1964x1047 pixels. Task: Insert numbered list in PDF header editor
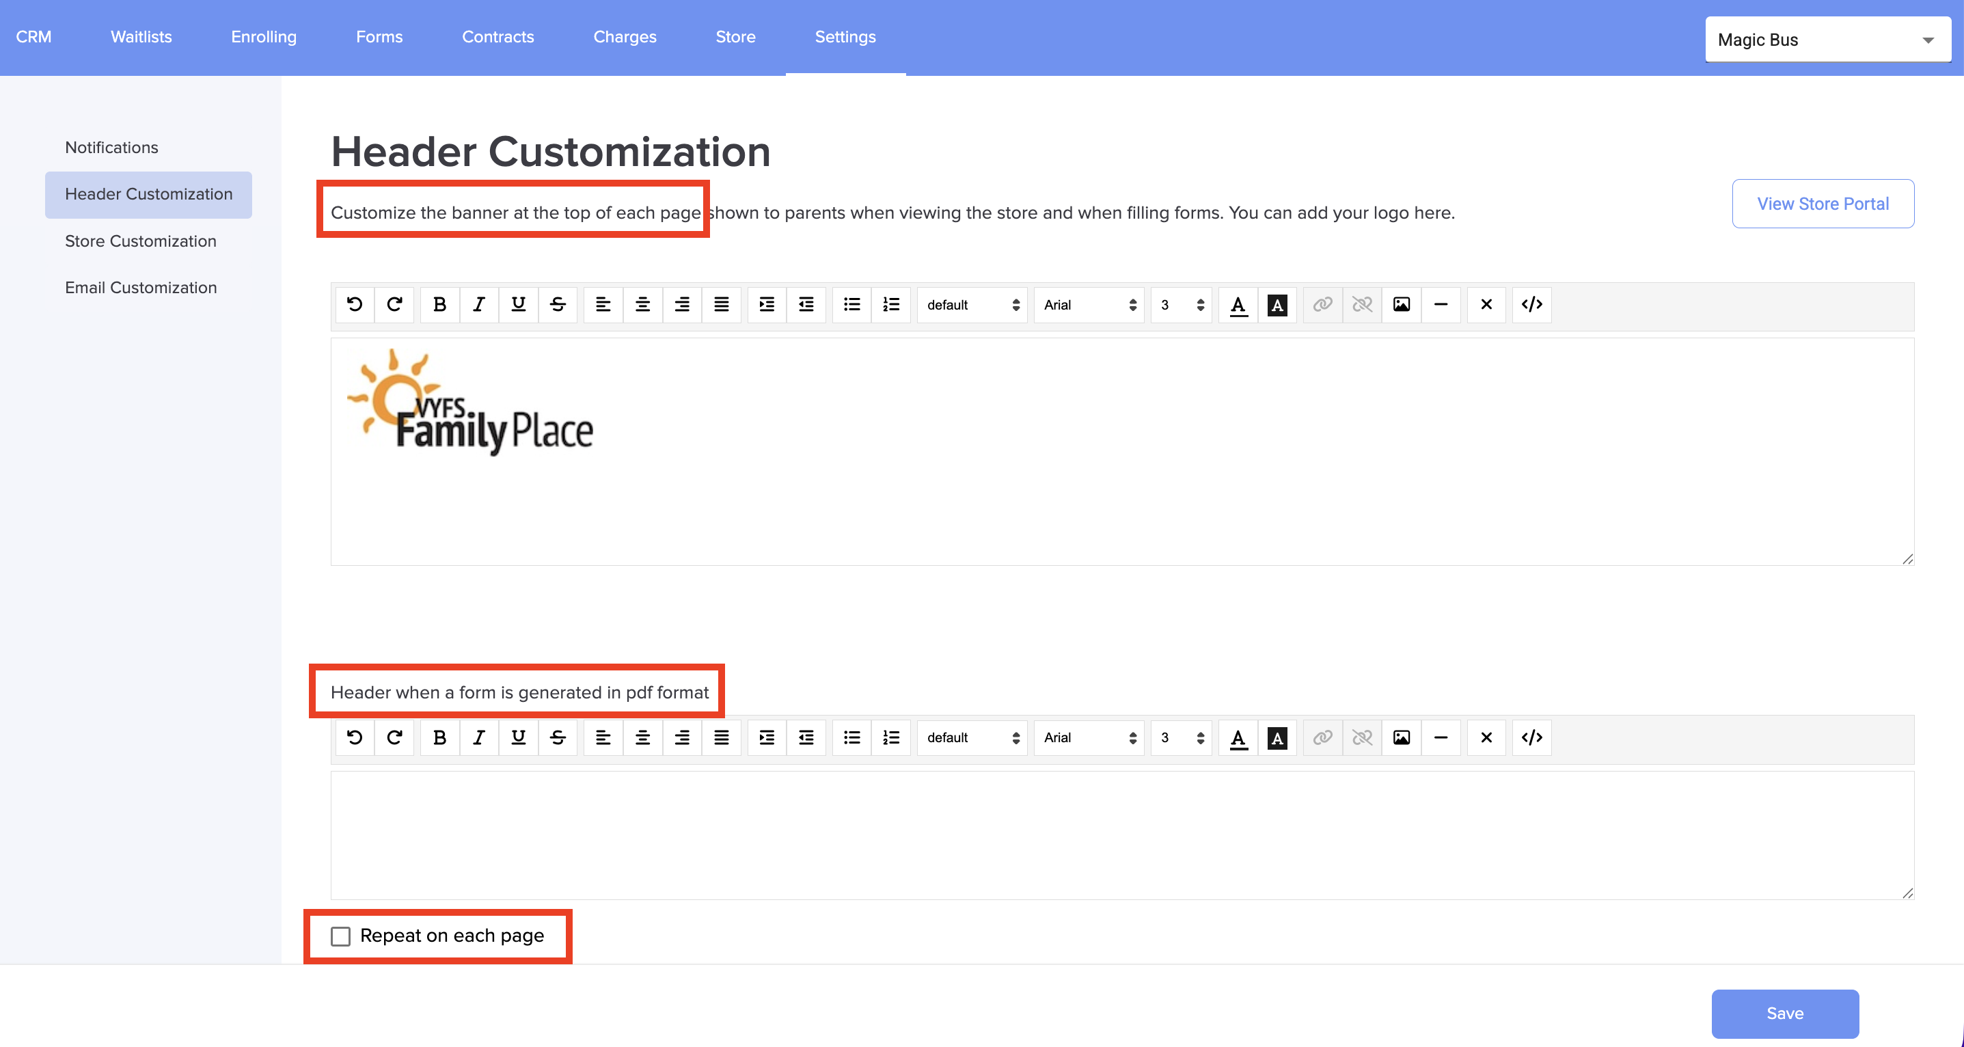[x=890, y=737]
